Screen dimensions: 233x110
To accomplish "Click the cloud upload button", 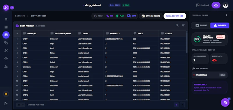I will (216, 5).
